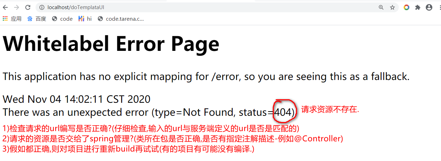Open the 应用 apps bookmark
The width and height of the screenshot is (441, 161).
click(x=12, y=19)
